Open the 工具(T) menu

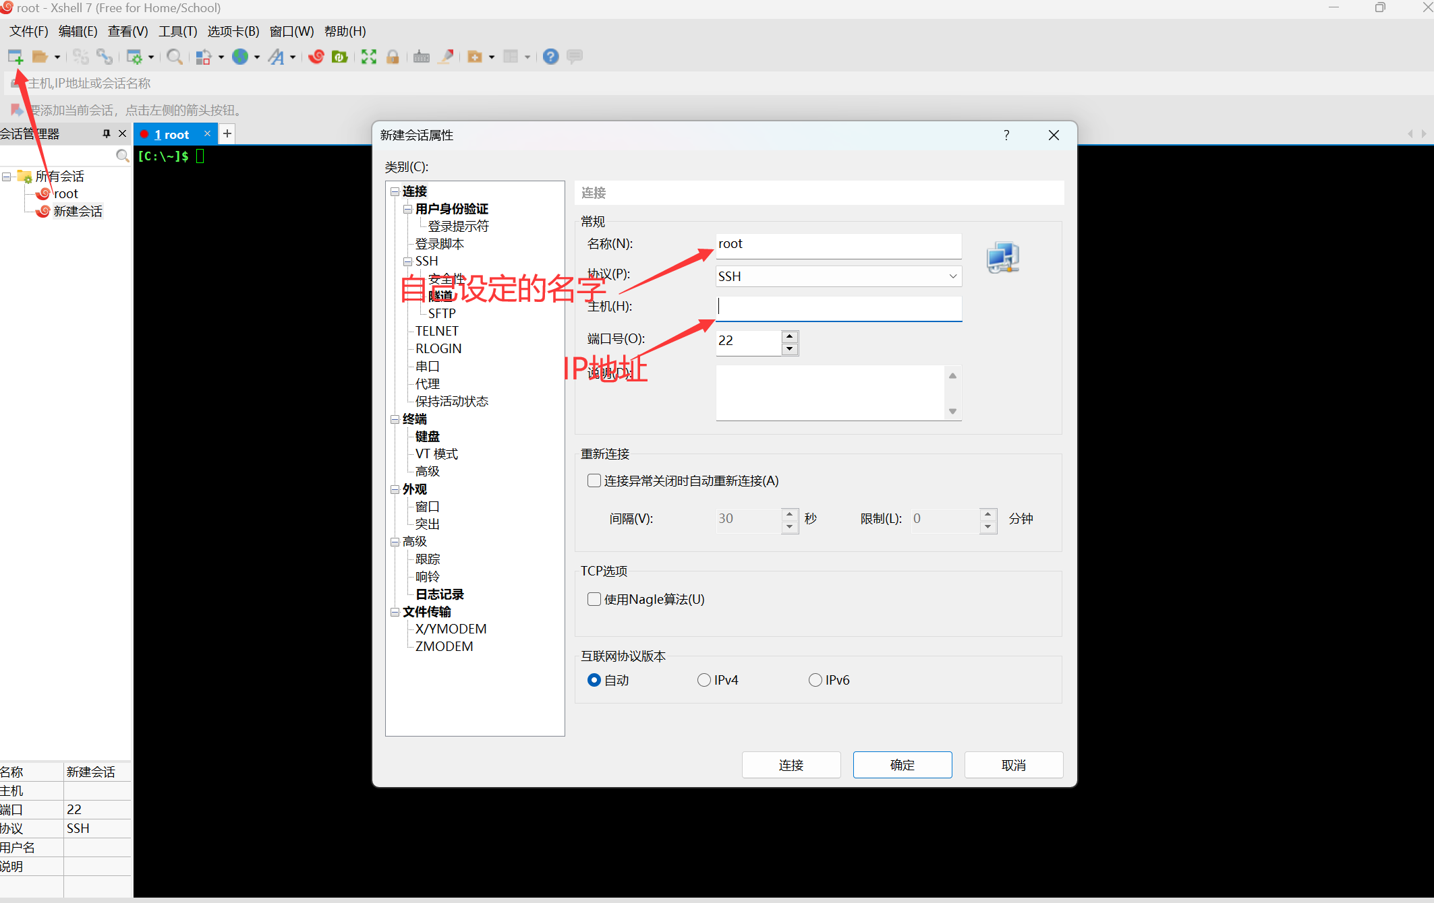click(x=177, y=31)
